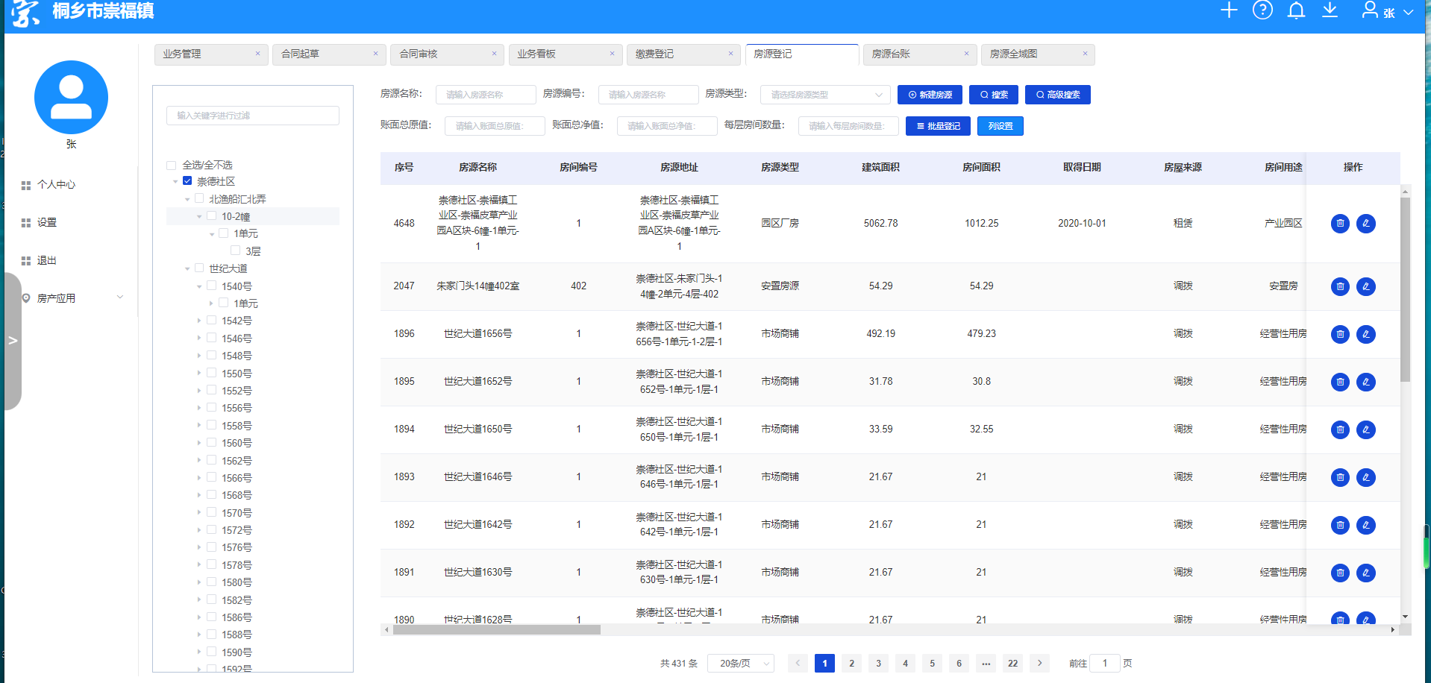Viewport: 1431px width, 683px height.
Task: Delete row 4648 with trash icon
Action: tap(1340, 224)
